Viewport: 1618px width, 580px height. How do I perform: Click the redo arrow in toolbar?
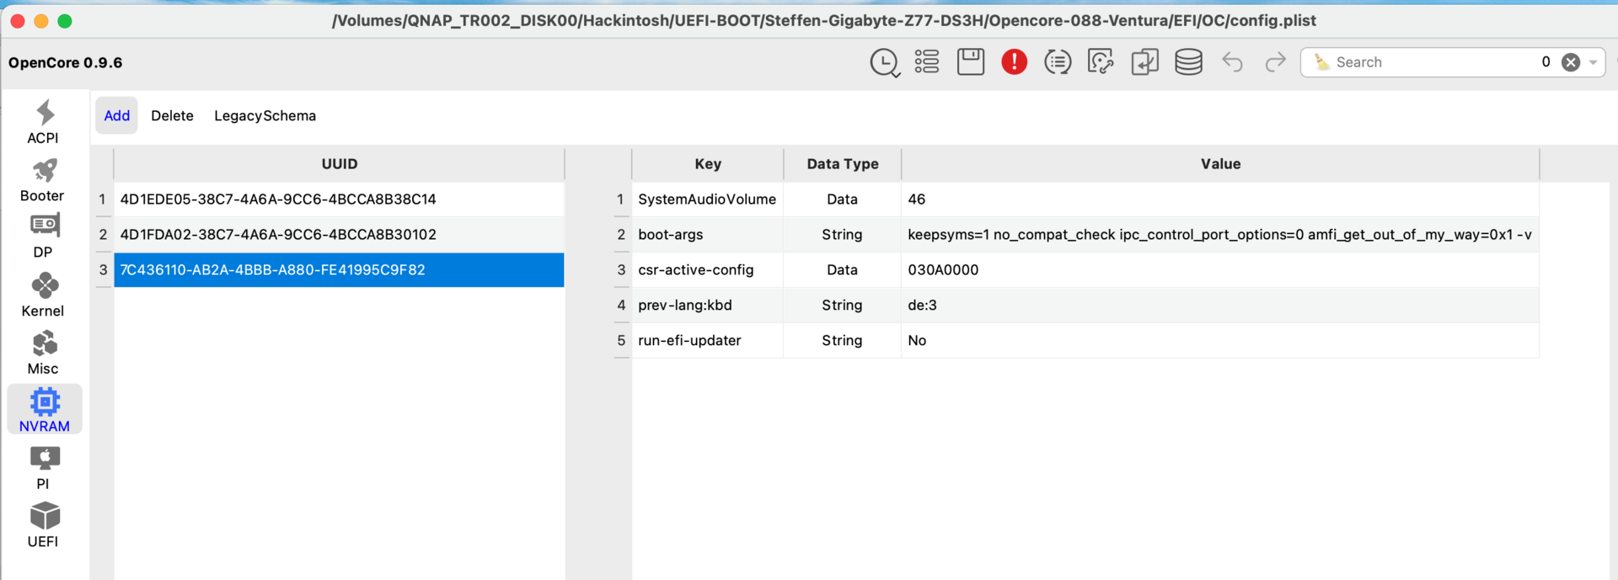(x=1276, y=62)
